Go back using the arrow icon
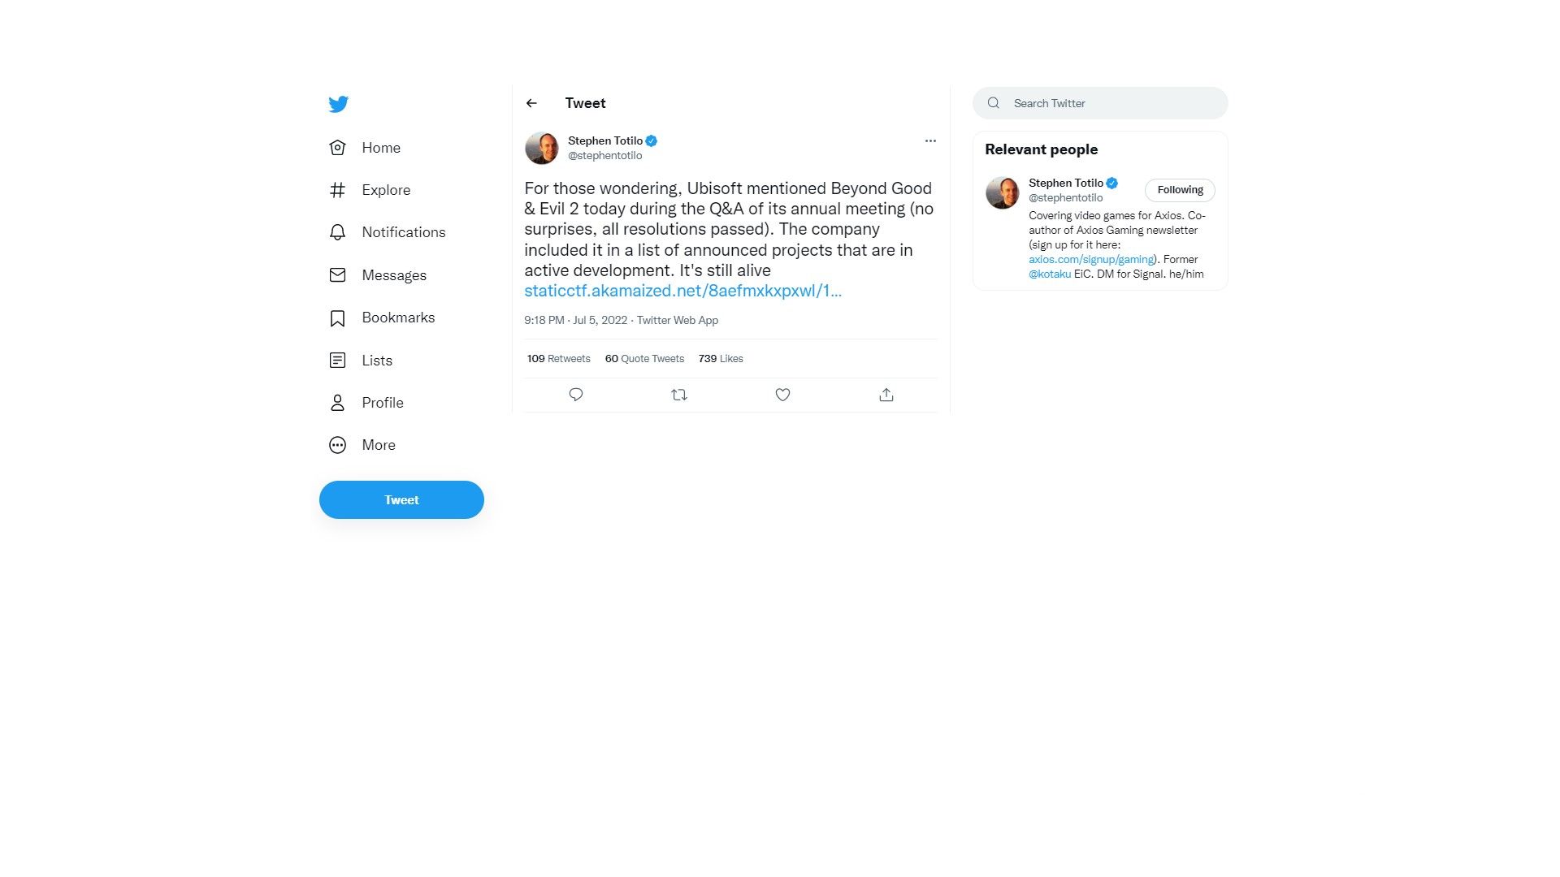 point(531,103)
